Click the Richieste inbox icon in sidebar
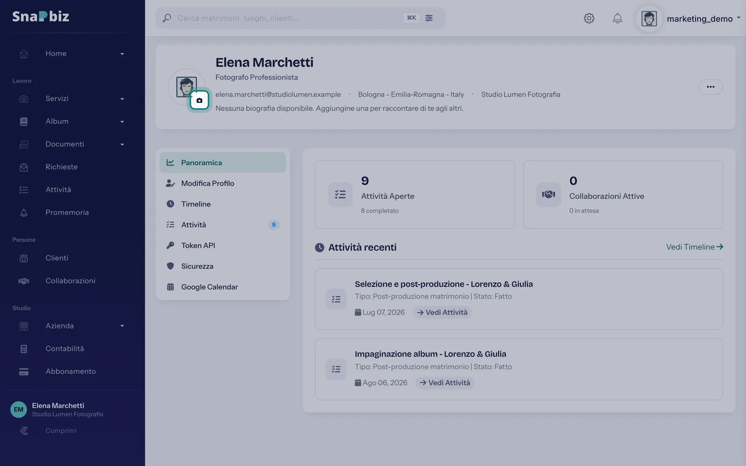Image resolution: width=746 pixels, height=466 pixels. point(24,167)
